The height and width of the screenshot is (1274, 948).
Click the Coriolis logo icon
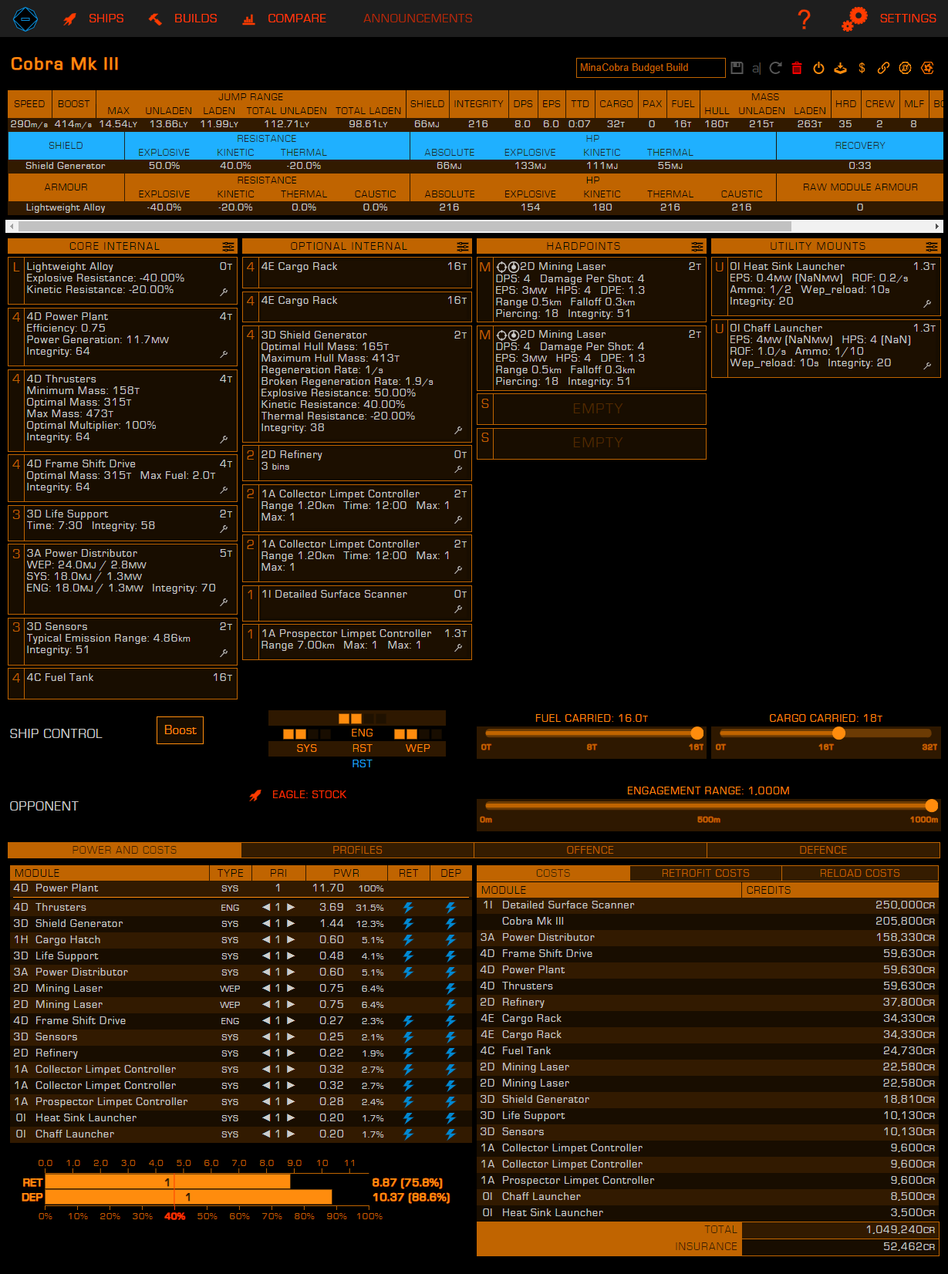25,19
